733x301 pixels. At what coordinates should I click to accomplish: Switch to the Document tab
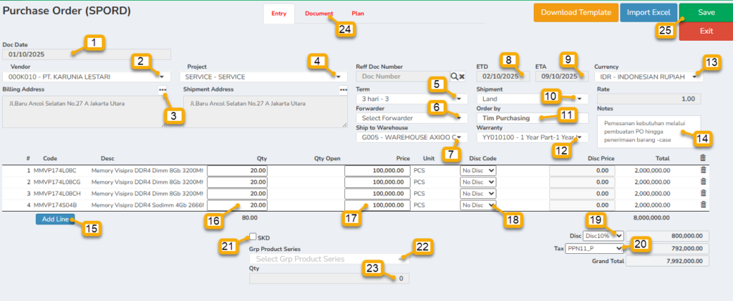pos(319,14)
